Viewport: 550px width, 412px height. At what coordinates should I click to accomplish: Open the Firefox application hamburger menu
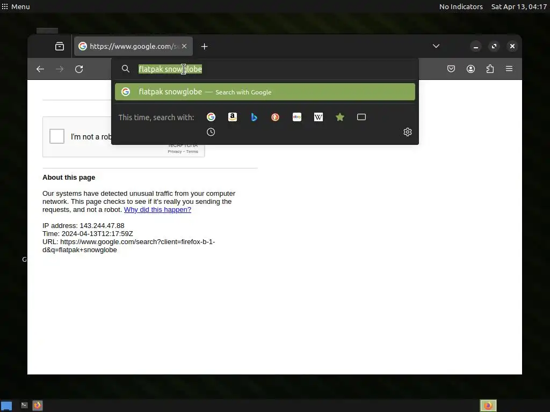509,69
